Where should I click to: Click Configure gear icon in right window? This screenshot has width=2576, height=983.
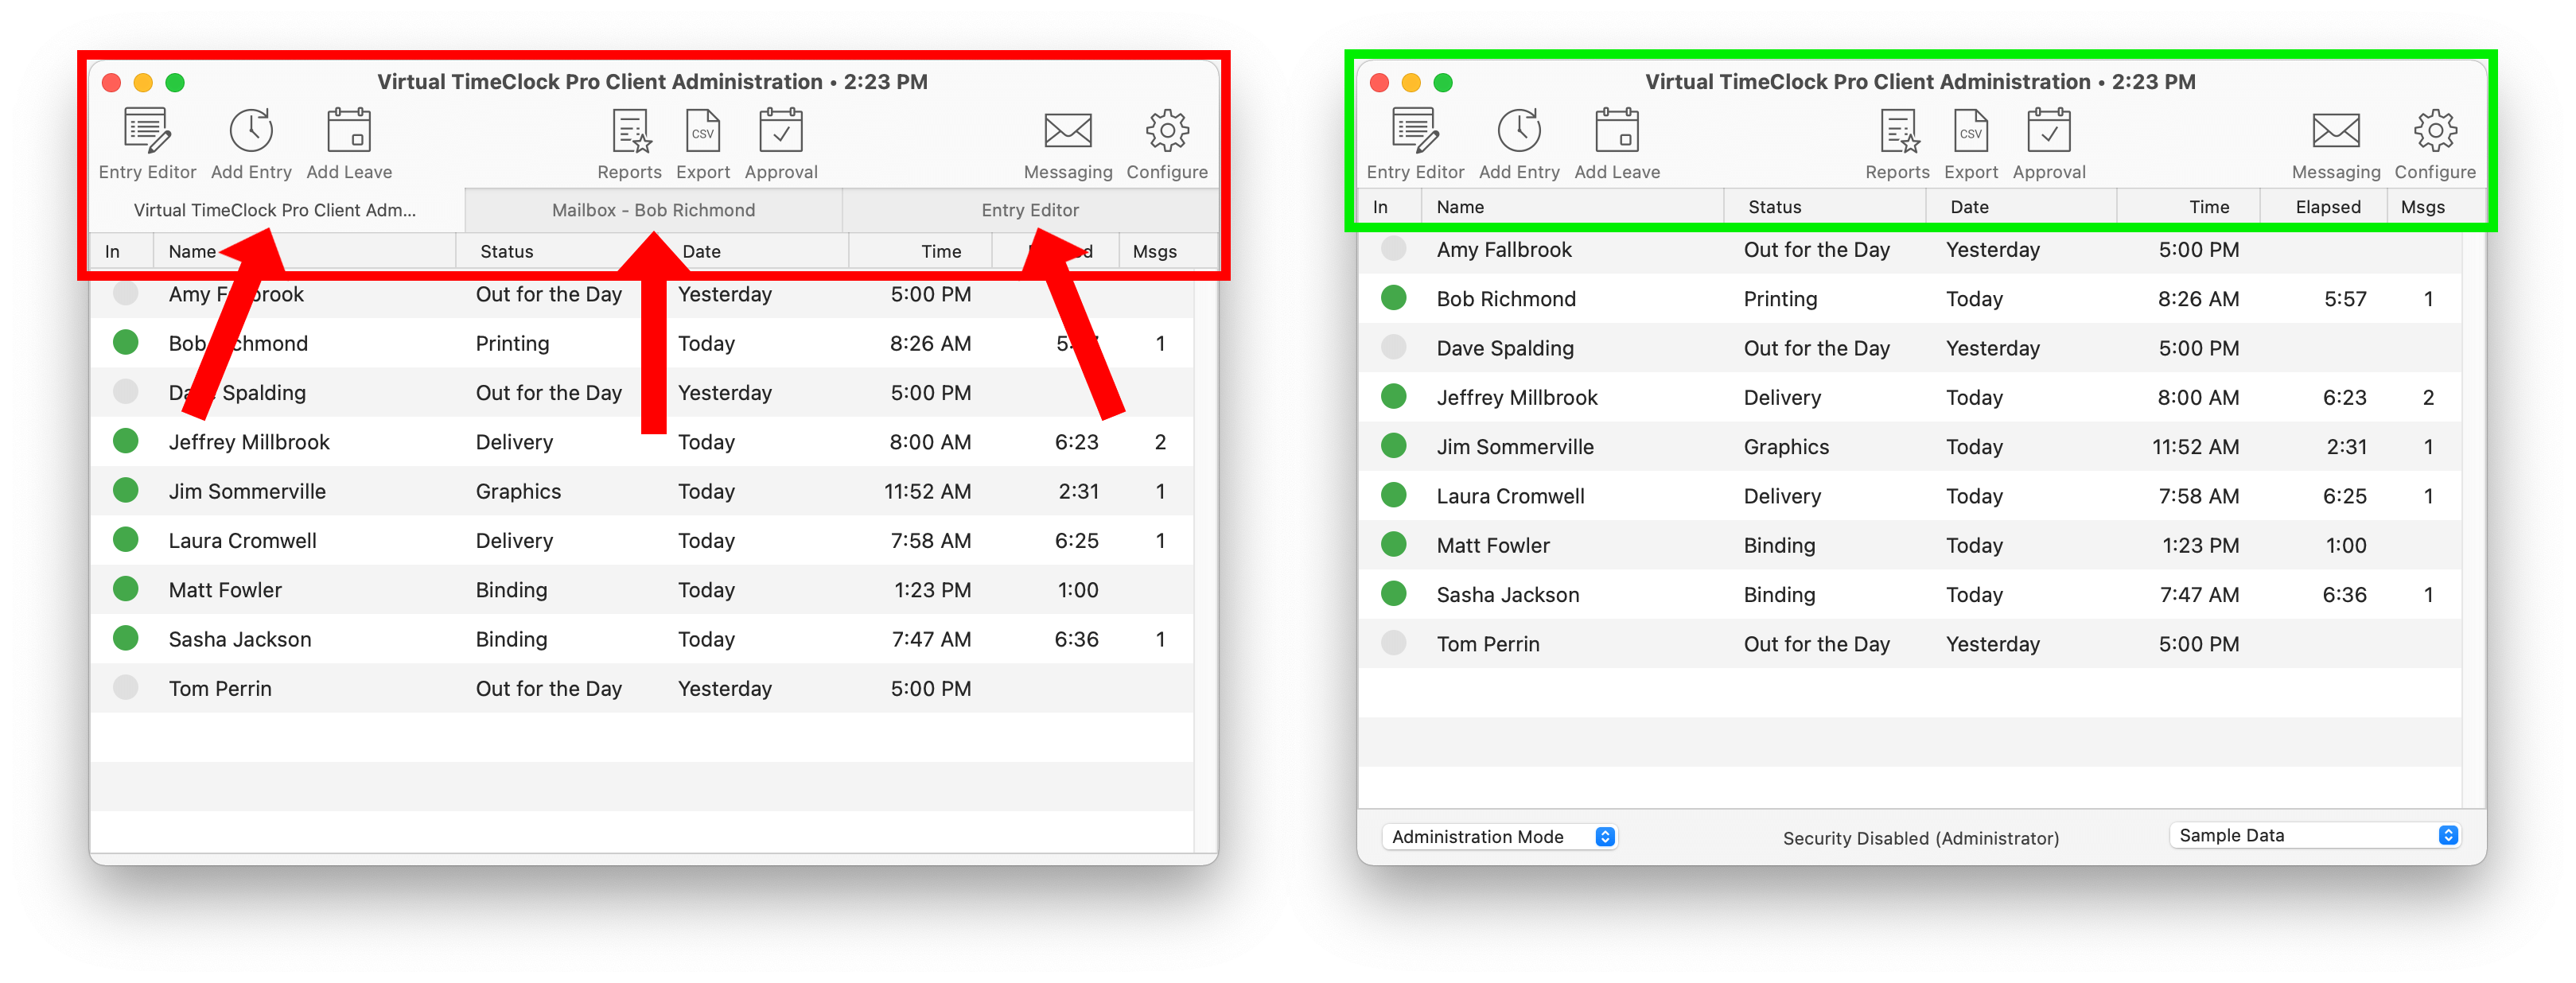coord(2435,131)
